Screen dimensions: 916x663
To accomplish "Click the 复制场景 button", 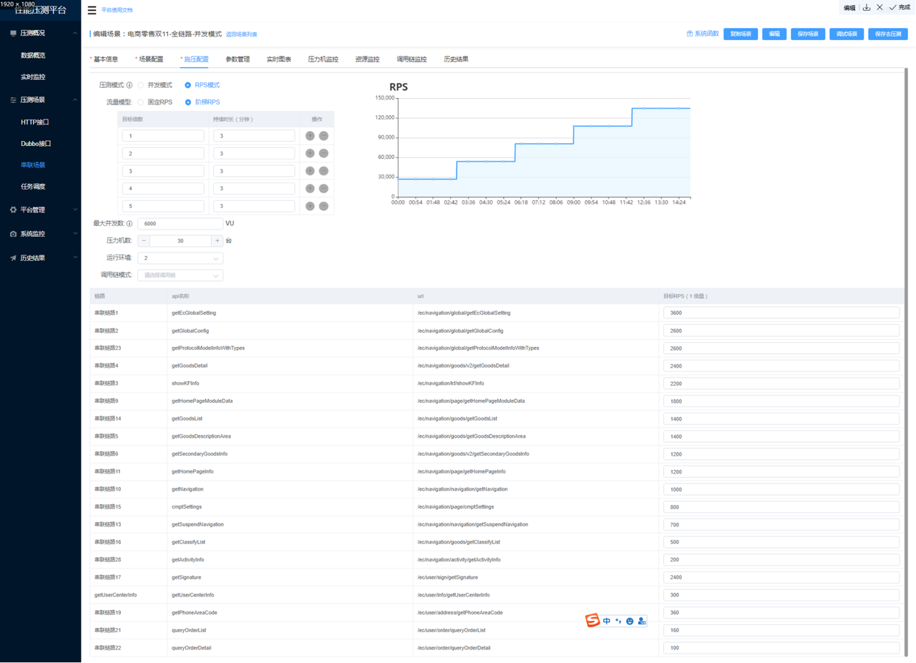I will (741, 34).
